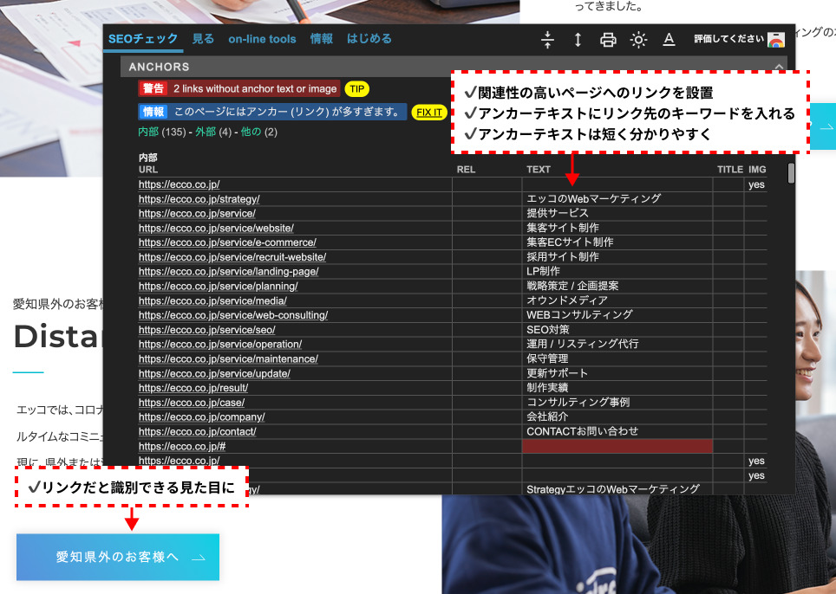Jump to 内部 links filter
836x594 pixels.
point(148,132)
